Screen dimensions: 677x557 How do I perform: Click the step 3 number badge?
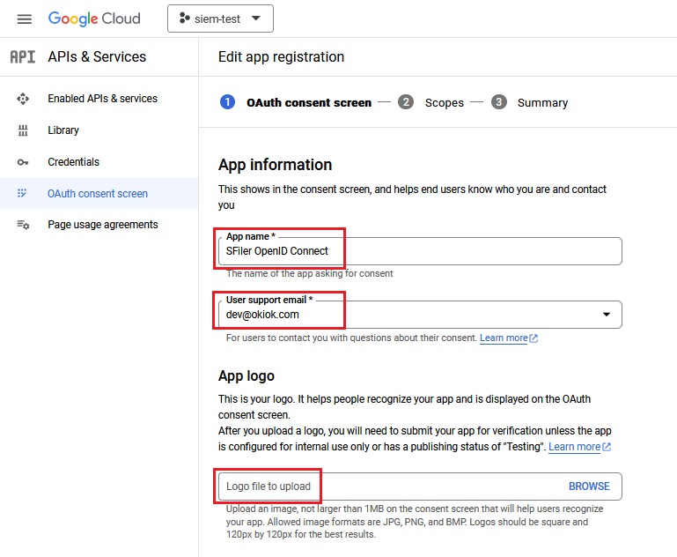pyautogui.click(x=498, y=102)
